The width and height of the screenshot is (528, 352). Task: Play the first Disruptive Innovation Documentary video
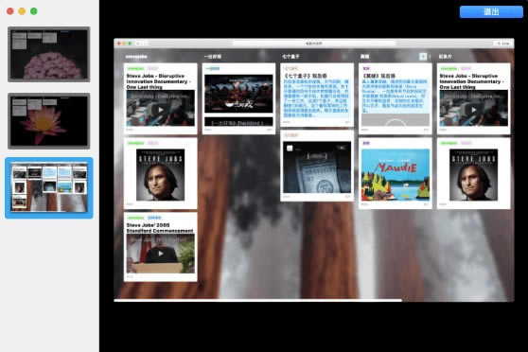(161, 110)
